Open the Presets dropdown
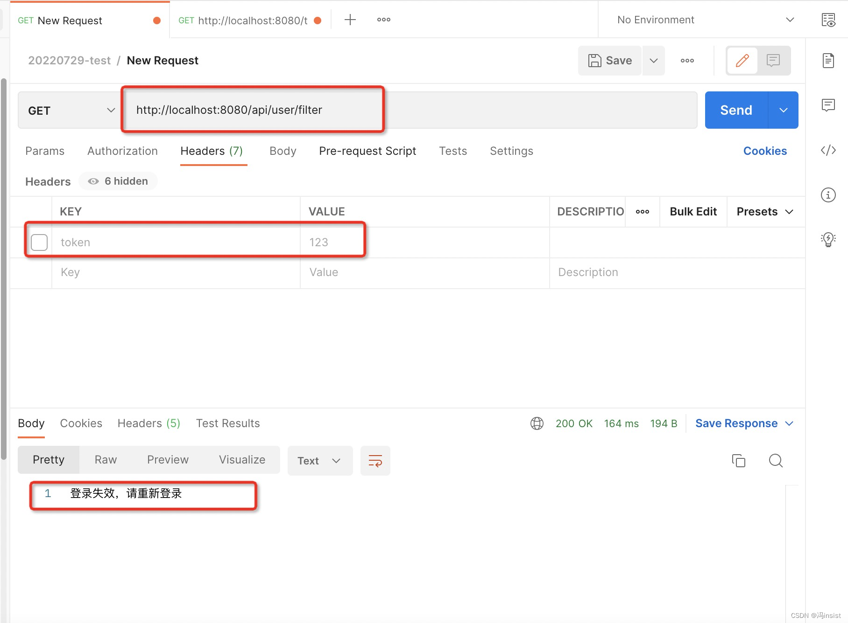Image resolution: width=848 pixels, height=623 pixels. [x=765, y=212]
